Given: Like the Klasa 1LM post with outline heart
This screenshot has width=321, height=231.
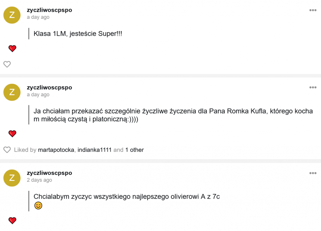Looking at the screenshot, I should [7, 64].
